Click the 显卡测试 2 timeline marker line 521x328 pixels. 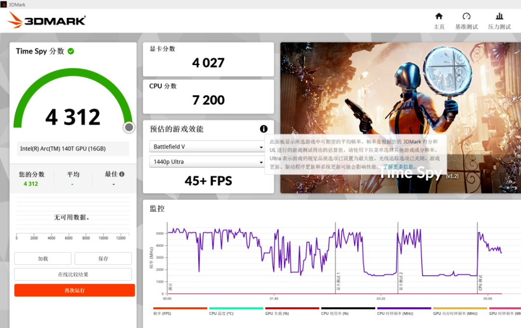[x=398, y=258]
